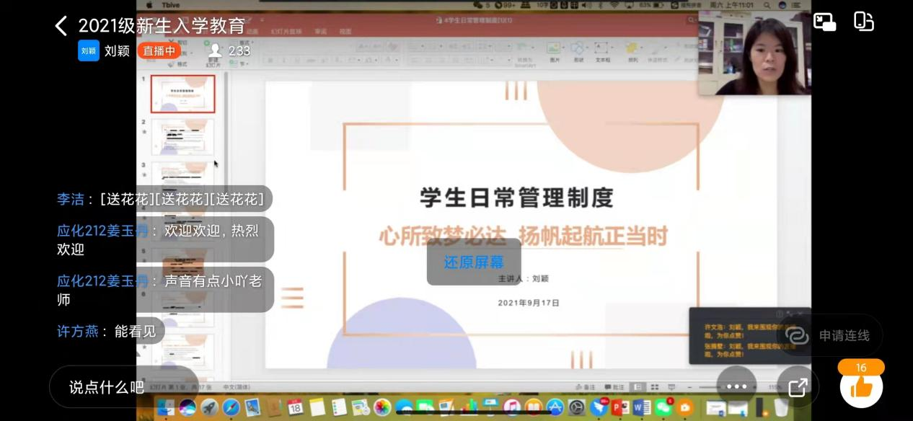Select slide 2 thumbnail in slide panel
Viewport: 913px width, 421px height.
(182, 136)
